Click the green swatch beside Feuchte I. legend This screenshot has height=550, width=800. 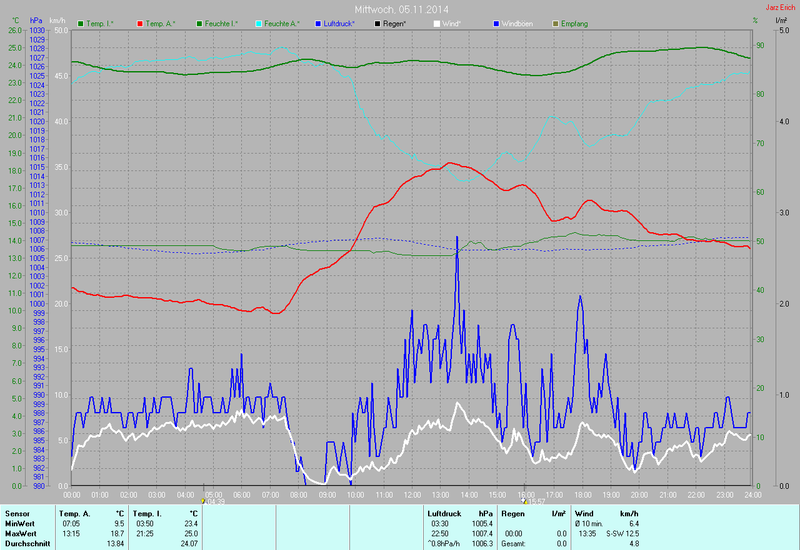pyautogui.click(x=199, y=24)
